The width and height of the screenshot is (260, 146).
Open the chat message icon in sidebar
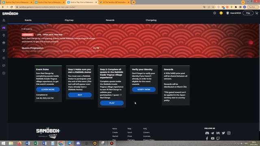point(4,66)
